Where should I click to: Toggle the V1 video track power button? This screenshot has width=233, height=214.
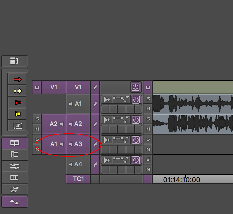point(136,87)
